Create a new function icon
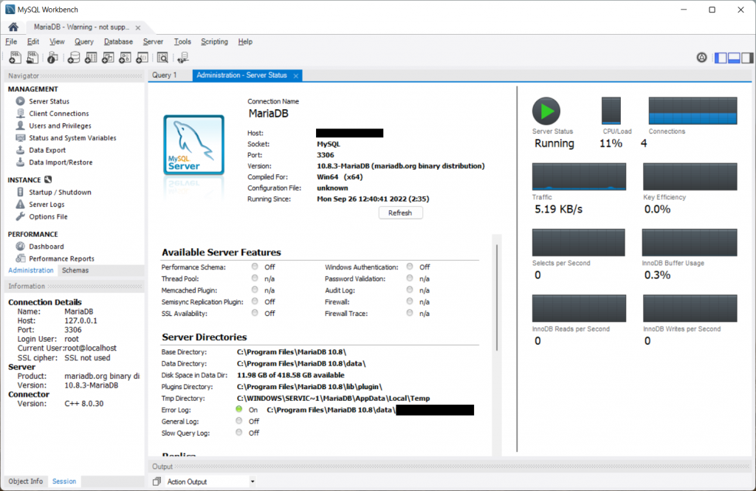Image resolution: width=756 pixels, height=491 pixels. (142, 58)
